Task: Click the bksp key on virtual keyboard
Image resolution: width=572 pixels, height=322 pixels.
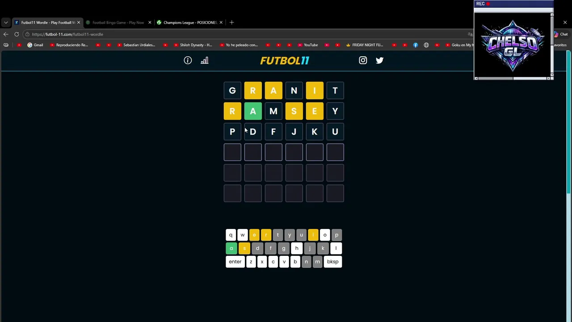Action: (x=332, y=262)
